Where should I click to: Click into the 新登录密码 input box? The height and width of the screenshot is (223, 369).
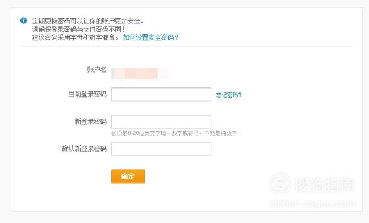click(x=161, y=121)
